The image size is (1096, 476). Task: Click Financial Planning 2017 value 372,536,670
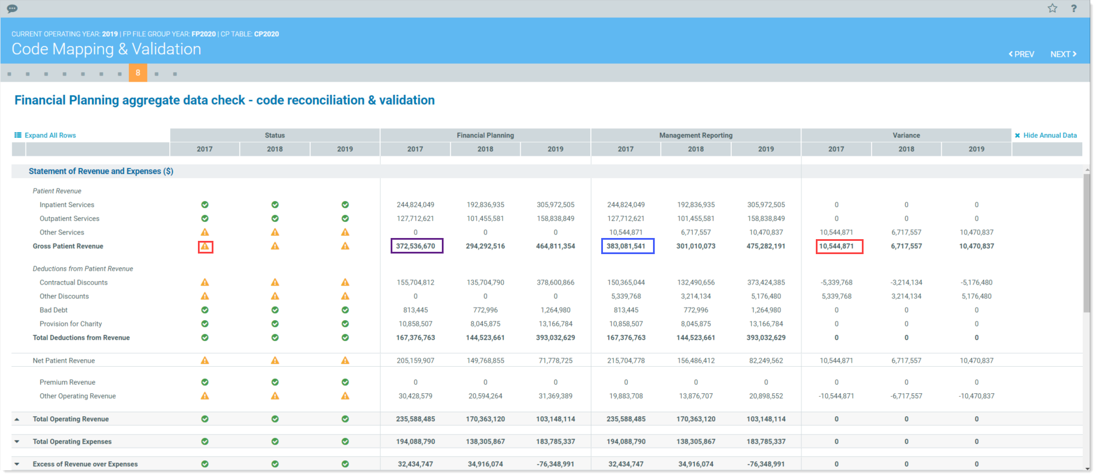(415, 246)
